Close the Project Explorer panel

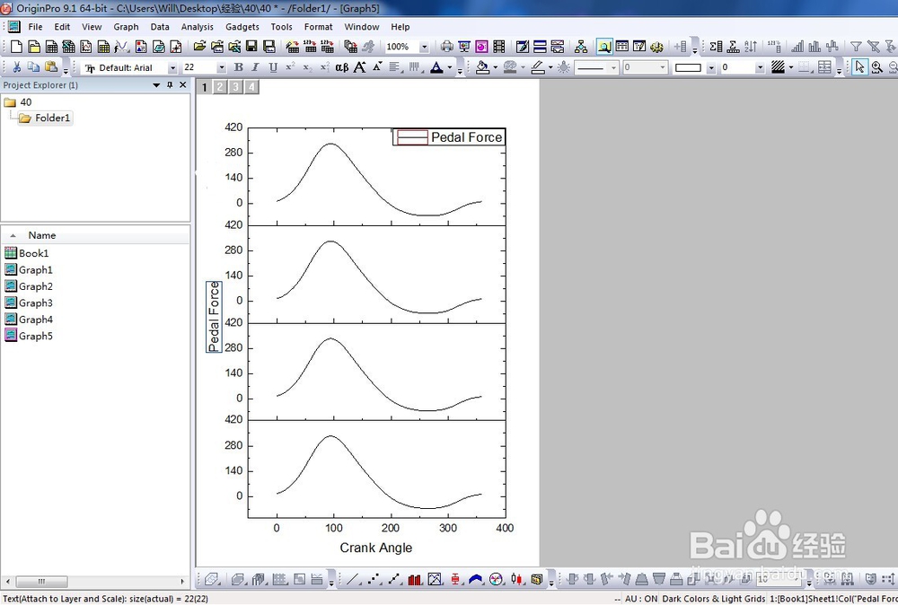182,84
